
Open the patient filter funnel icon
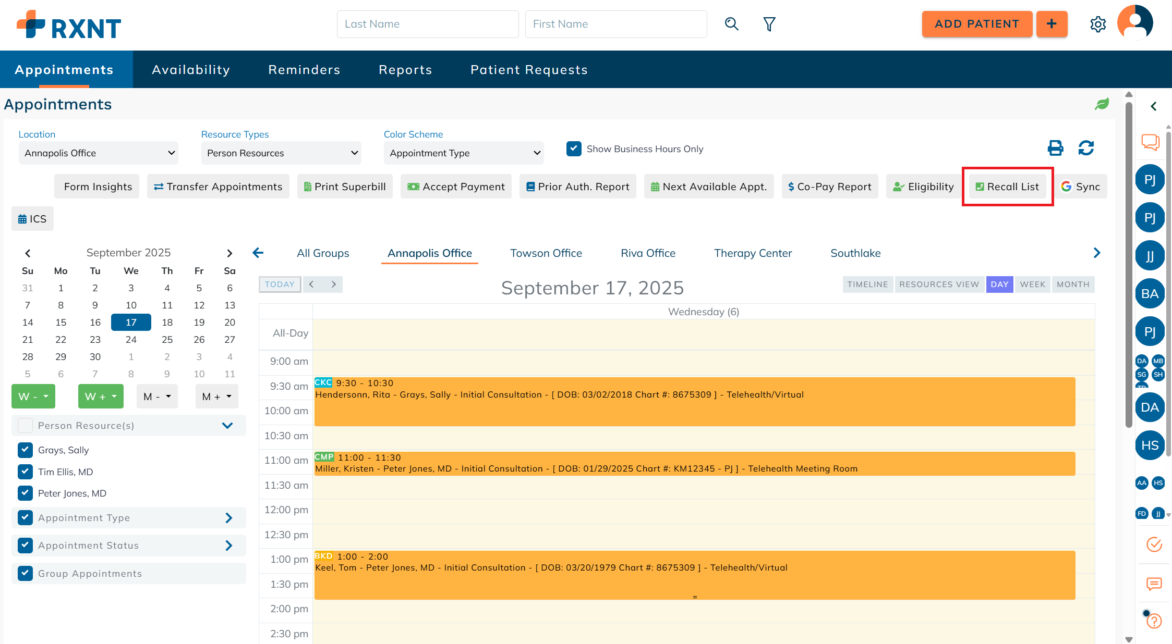click(769, 24)
